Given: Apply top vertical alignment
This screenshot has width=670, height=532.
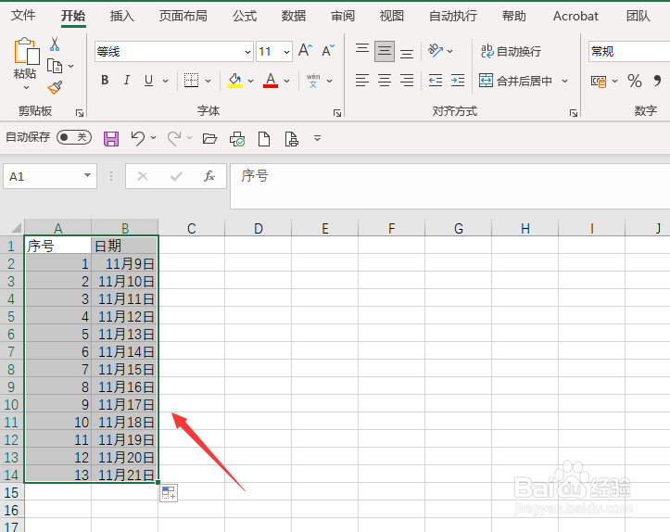Looking at the screenshot, I should 362,49.
